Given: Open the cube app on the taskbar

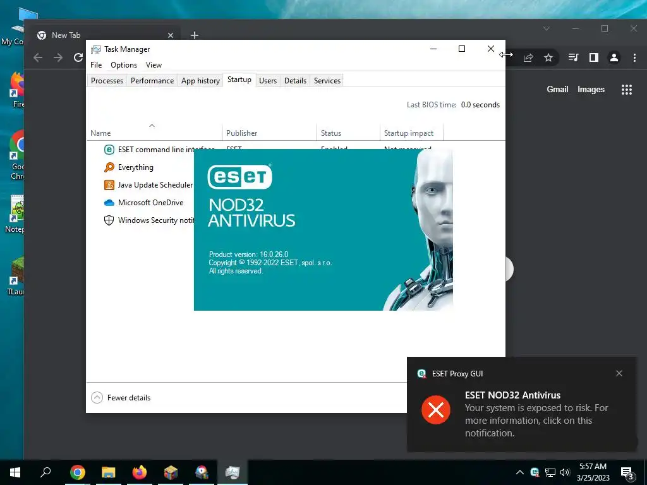Looking at the screenshot, I should click(171, 472).
